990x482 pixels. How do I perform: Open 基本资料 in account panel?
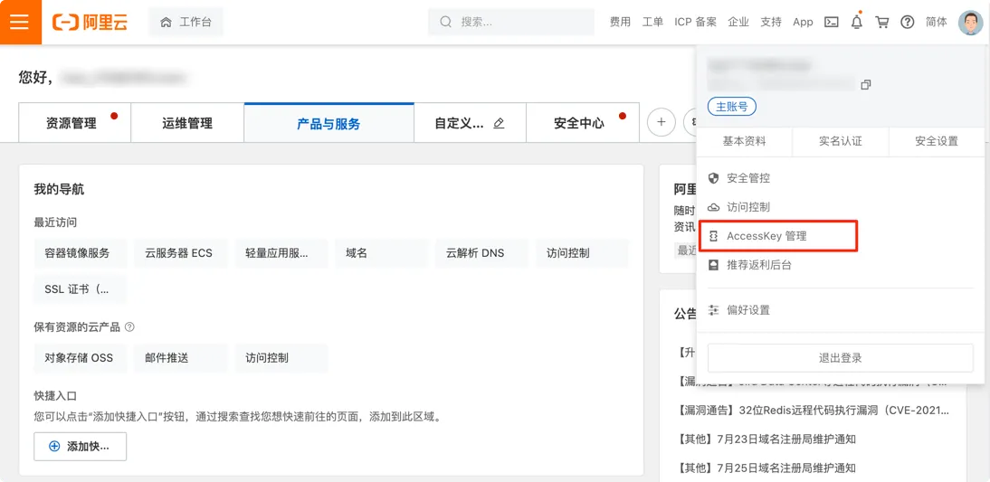tap(745, 141)
